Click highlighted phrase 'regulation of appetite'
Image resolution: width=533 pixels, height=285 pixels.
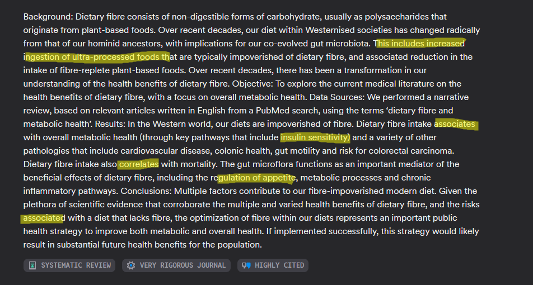coord(253,178)
